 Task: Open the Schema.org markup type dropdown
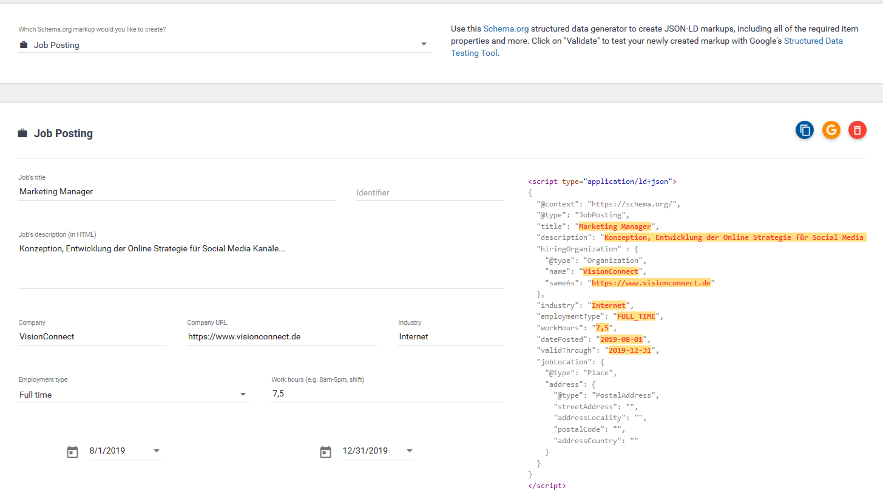pyautogui.click(x=225, y=45)
